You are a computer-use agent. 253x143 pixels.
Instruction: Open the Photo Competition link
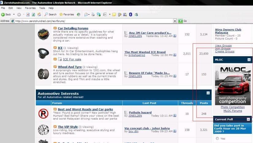233,107
